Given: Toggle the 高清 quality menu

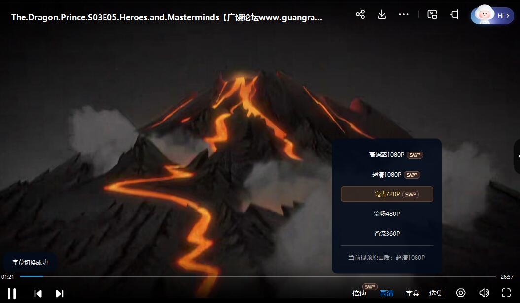Looking at the screenshot, I should tap(387, 293).
